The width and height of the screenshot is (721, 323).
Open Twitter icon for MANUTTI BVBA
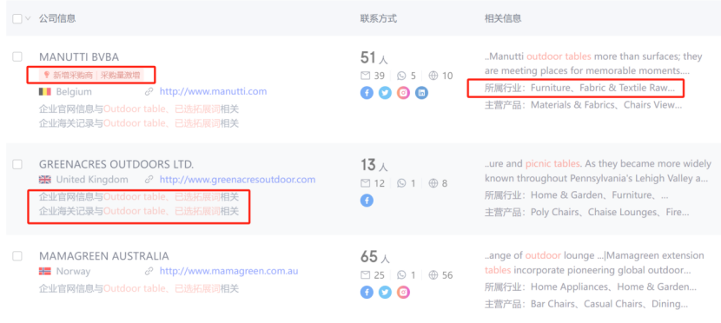click(385, 93)
